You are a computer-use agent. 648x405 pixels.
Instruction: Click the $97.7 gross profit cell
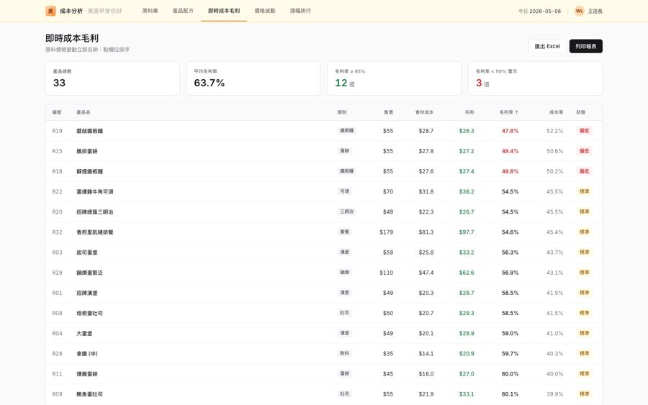(467, 232)
